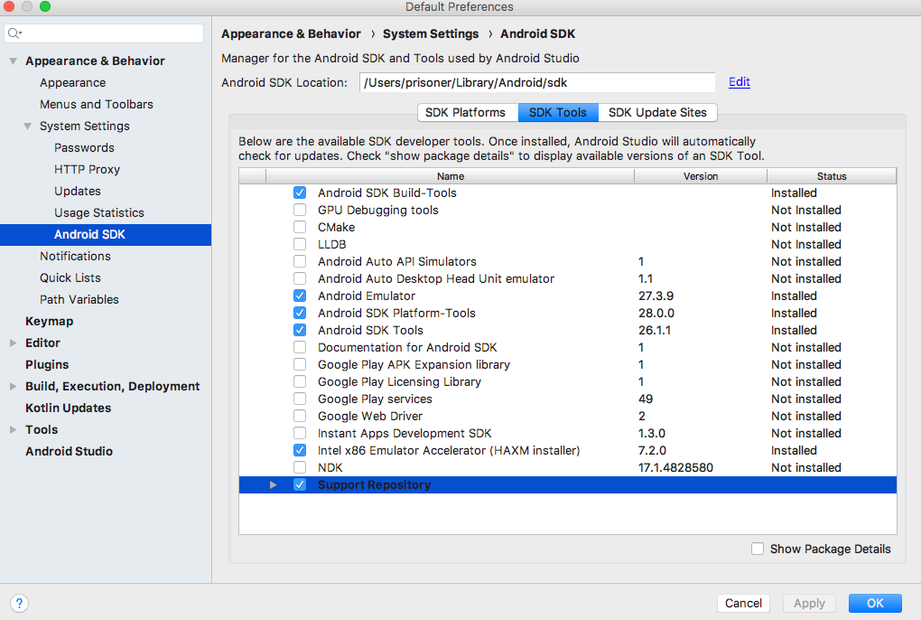
Task: Check Instant Apps Development SDK box
Action: coord(300,433)
